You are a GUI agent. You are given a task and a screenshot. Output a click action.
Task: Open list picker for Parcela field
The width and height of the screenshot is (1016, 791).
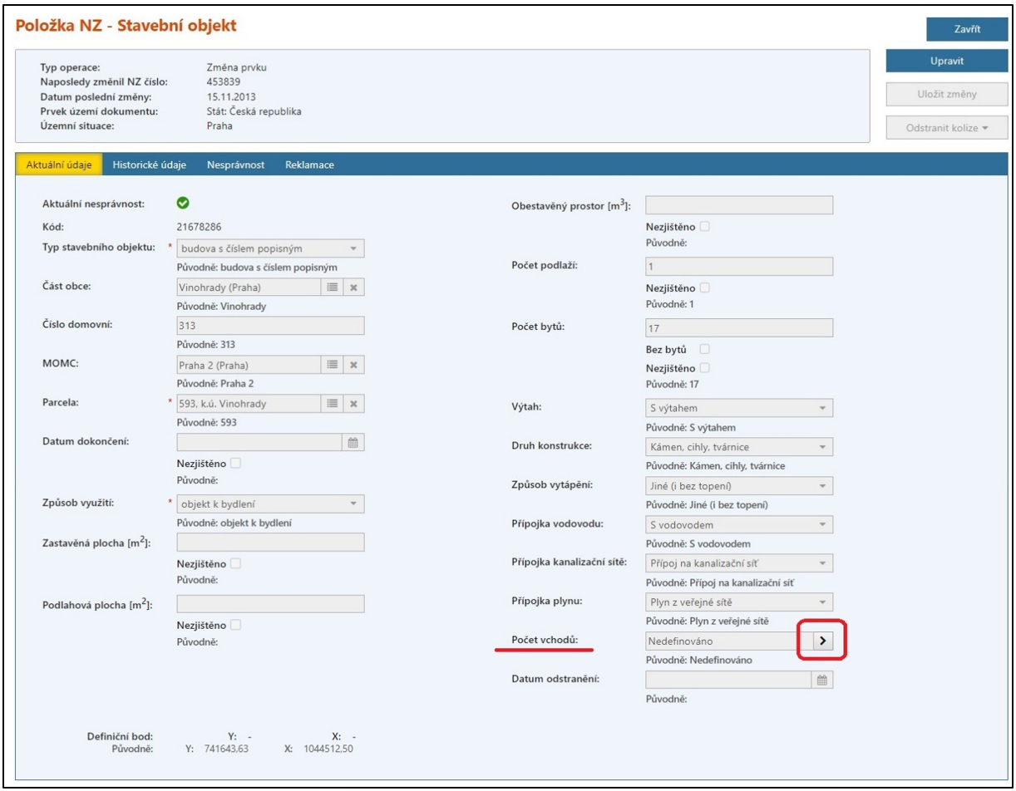(x=332, y=404)
